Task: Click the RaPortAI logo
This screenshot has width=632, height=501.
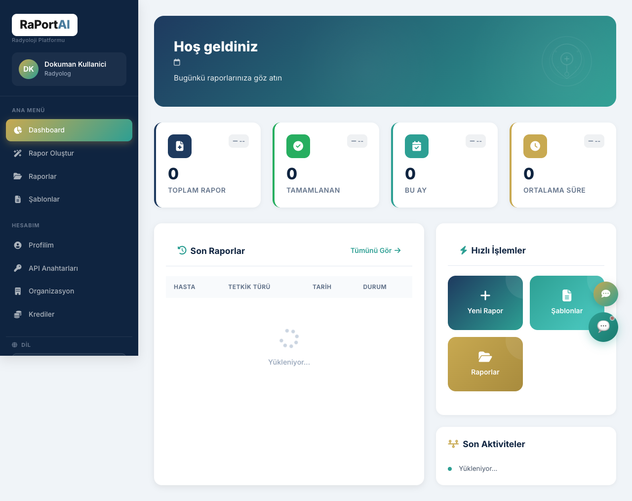Action: (44, 25)
